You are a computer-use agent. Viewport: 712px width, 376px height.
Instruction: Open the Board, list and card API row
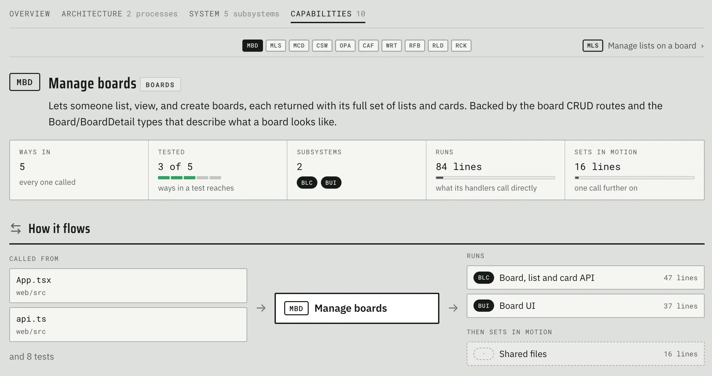coord(586,278)
